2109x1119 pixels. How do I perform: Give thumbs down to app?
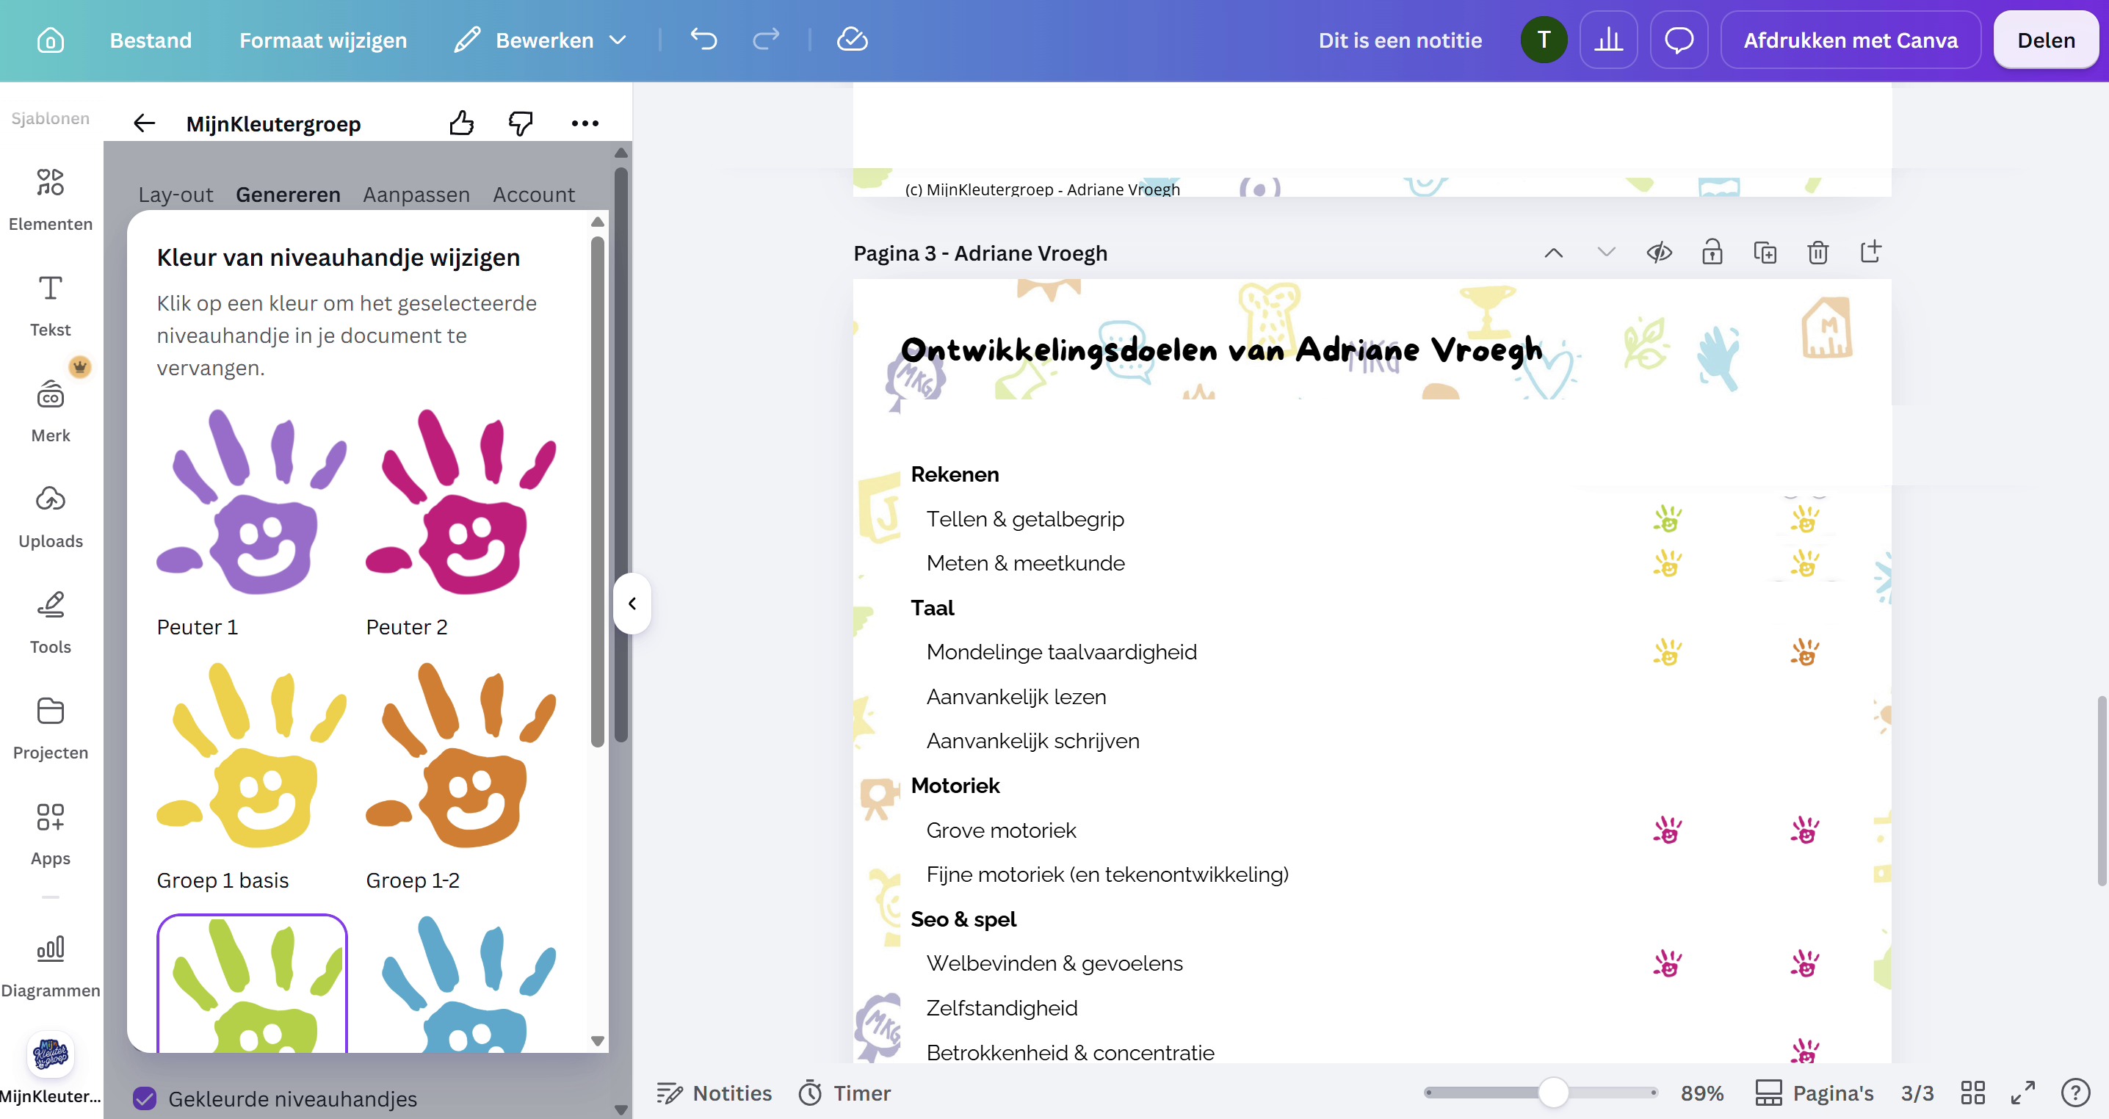tap(521, 123)
